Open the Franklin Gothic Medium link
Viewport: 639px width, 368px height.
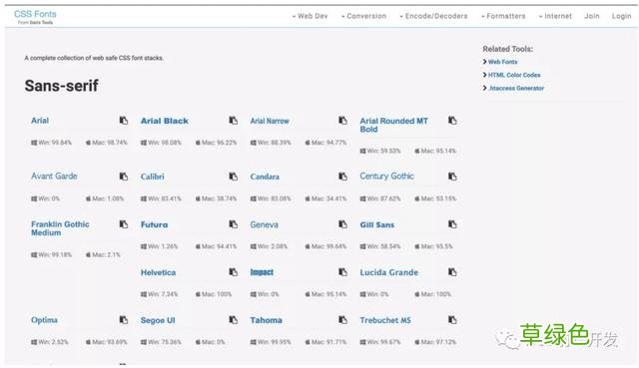[x=60, y=228]
